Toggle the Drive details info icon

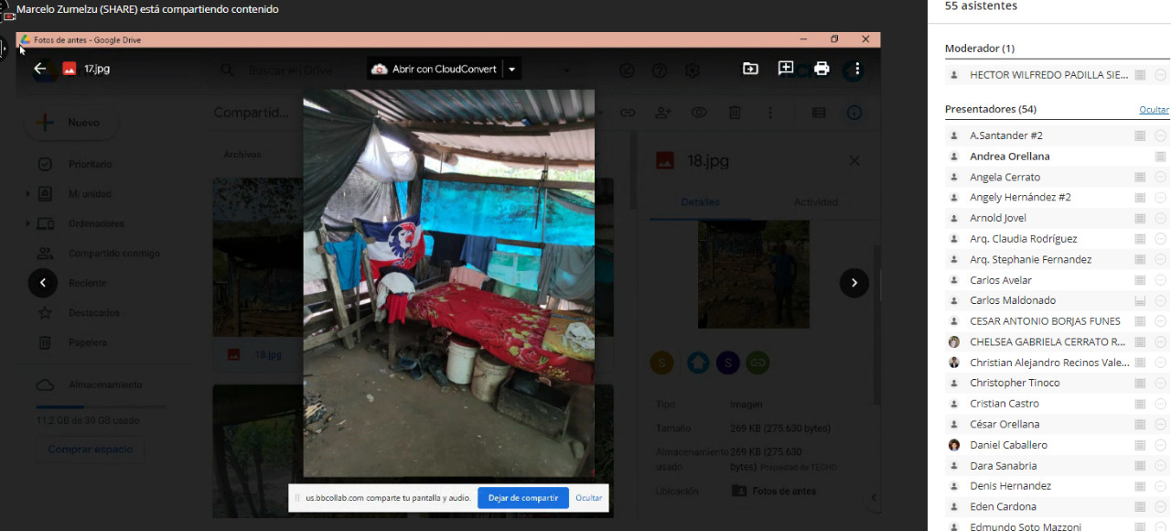pos(854,113)
